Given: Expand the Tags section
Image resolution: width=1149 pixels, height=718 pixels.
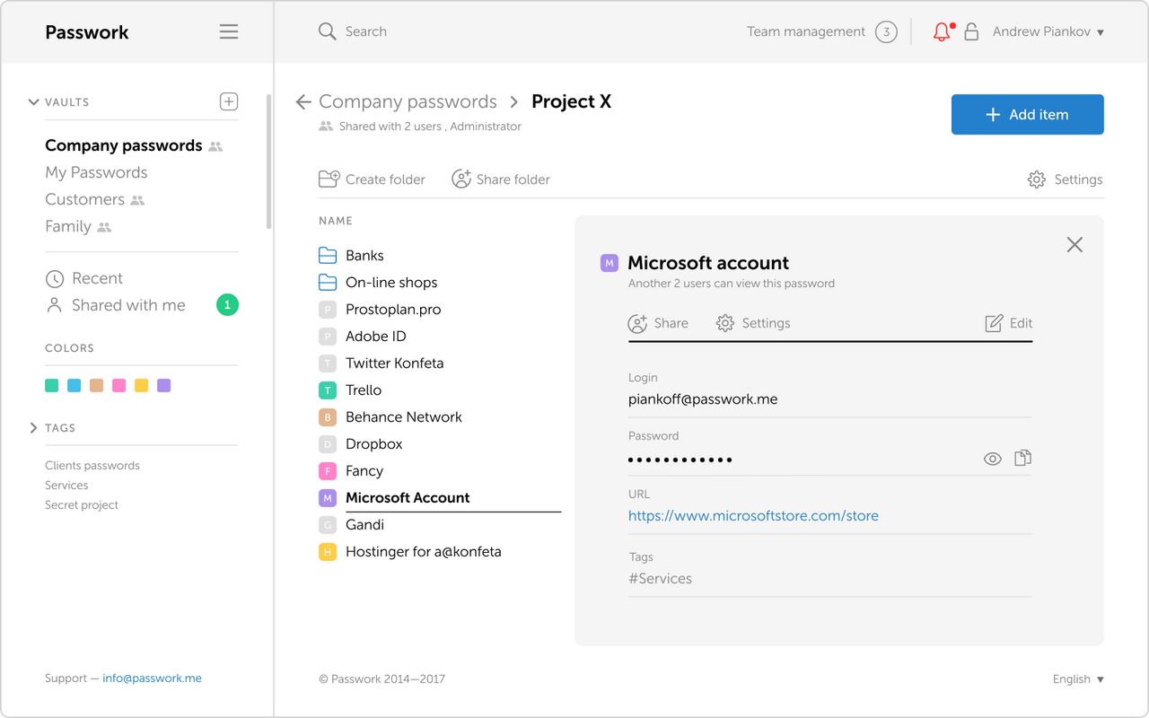Looking at the screenshot, I should point(34,428).
